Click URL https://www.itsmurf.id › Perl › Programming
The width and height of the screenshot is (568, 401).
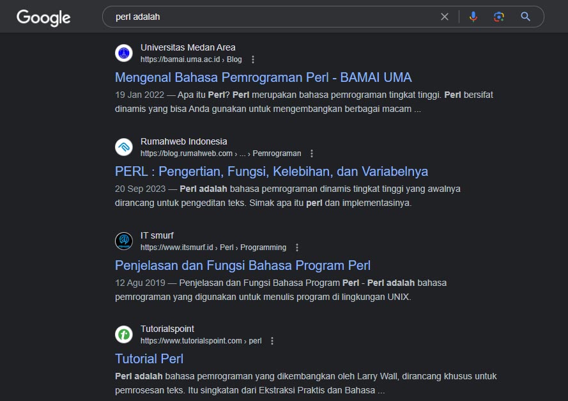click(213, 248)
